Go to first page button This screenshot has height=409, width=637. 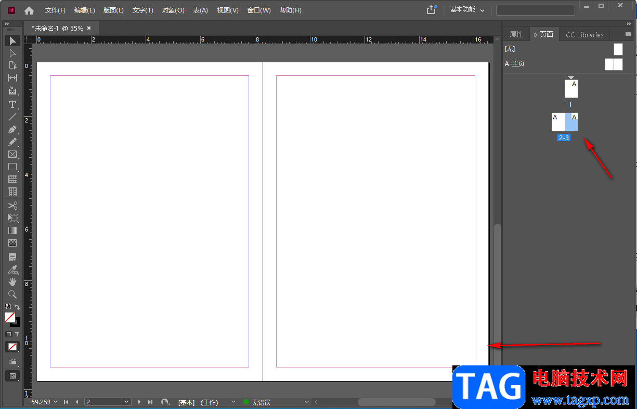[66, 402]
